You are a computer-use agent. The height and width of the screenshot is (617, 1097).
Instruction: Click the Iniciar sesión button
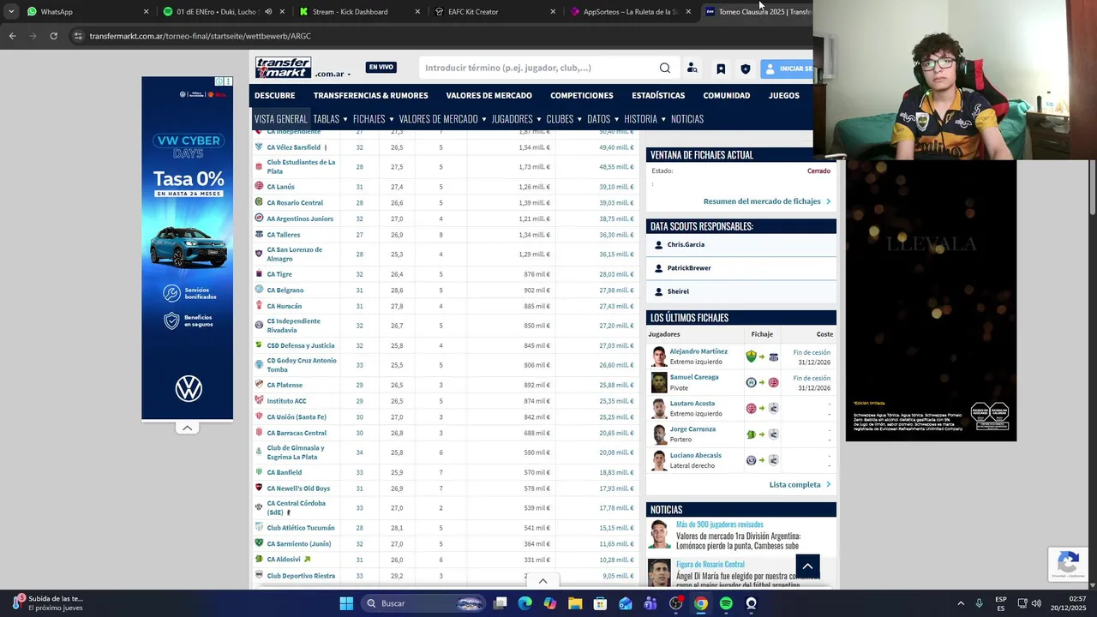[x=787, y=69]
